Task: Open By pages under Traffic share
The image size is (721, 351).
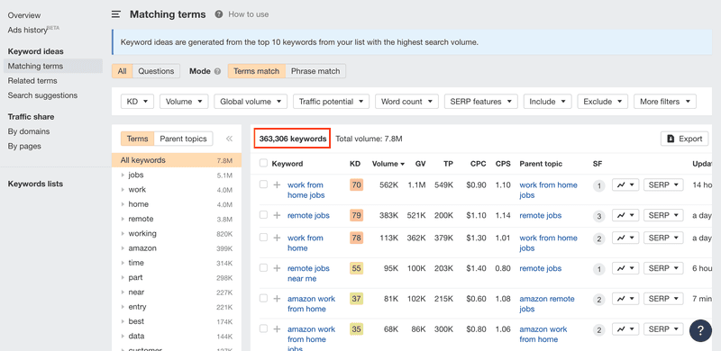Action: [x=24, y=146]
